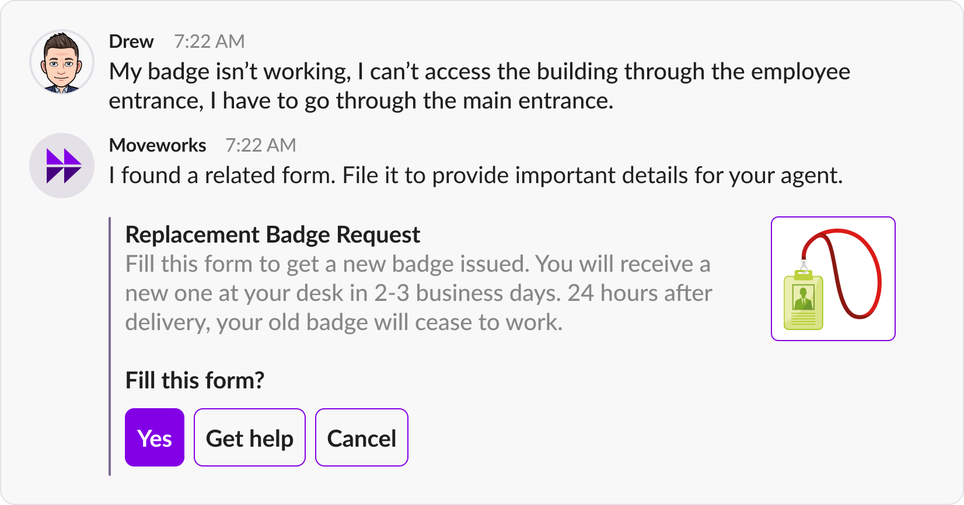Click the timestamp beside Moveworks' name
Image resolution: width=964 pixels, height=505 pixels.
[261, 145]
